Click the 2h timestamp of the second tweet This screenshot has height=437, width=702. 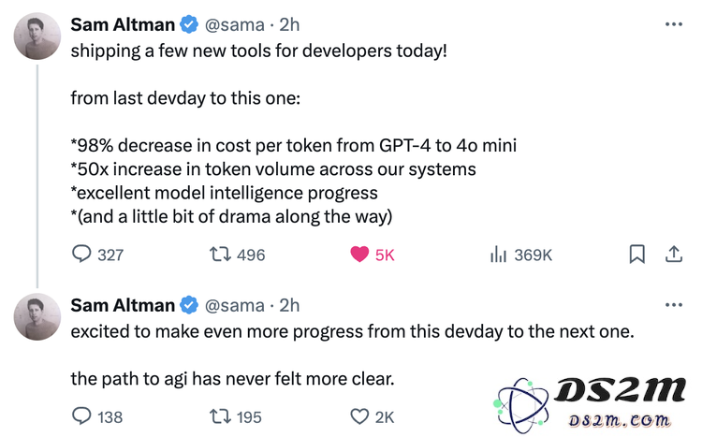click(x=289, y=305)
